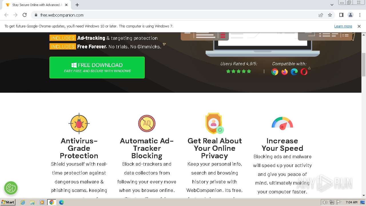
Task: View site security lock info
Action: (x=36, y=15)
